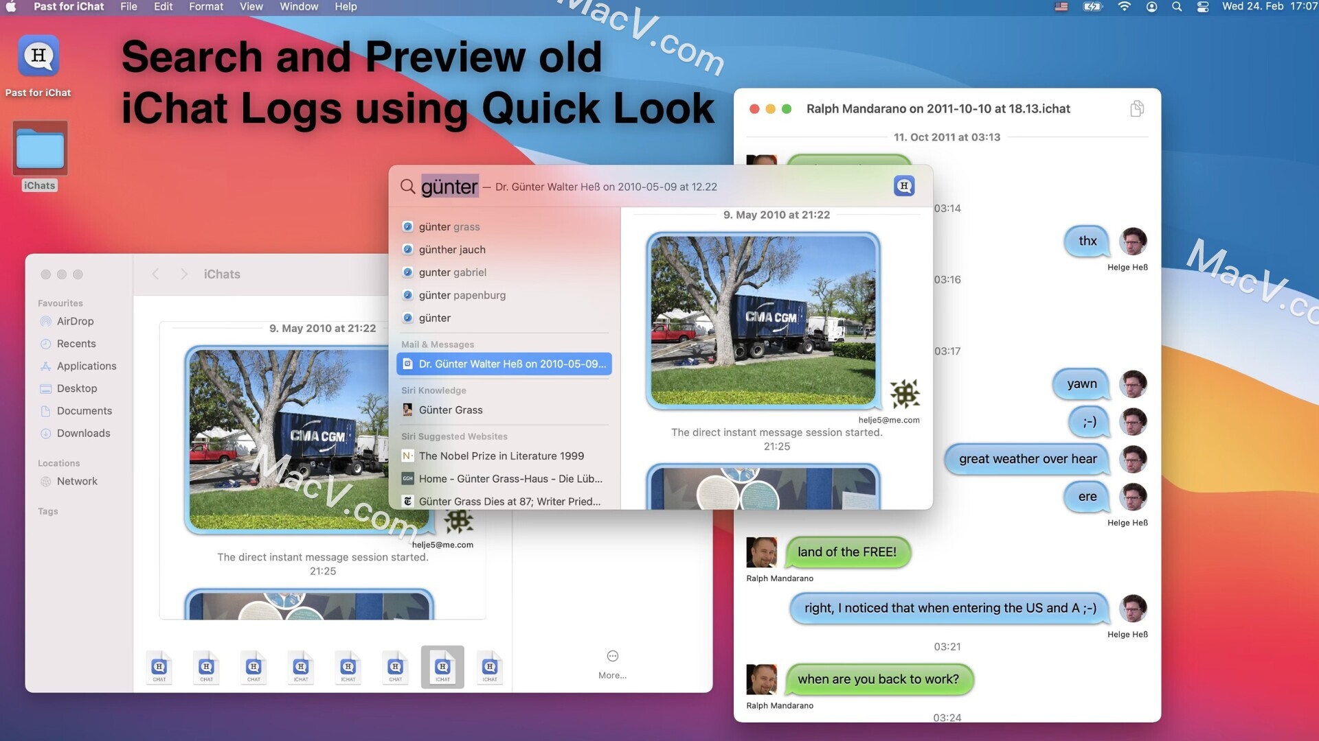Select the last ichat file in gallery strip
1319x741 pixels.
pos(490,667)
